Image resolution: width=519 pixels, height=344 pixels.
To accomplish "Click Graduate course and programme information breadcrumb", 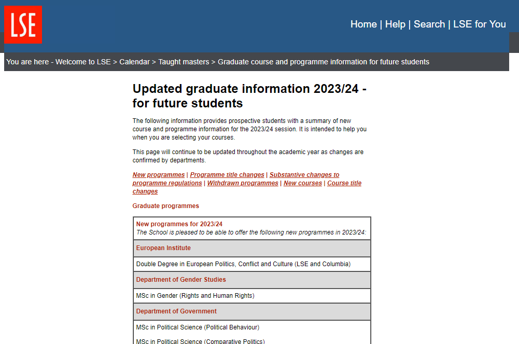I will pos(323,62).
